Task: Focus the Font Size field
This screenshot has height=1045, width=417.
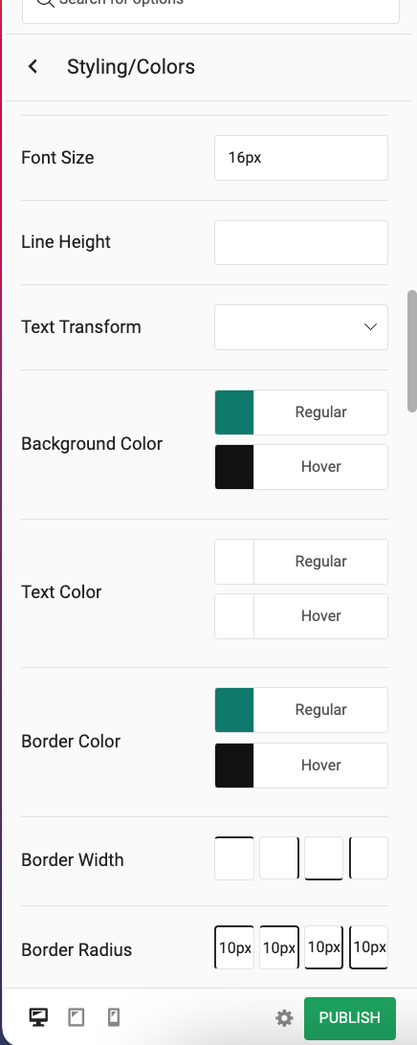Action: (301, 158)
